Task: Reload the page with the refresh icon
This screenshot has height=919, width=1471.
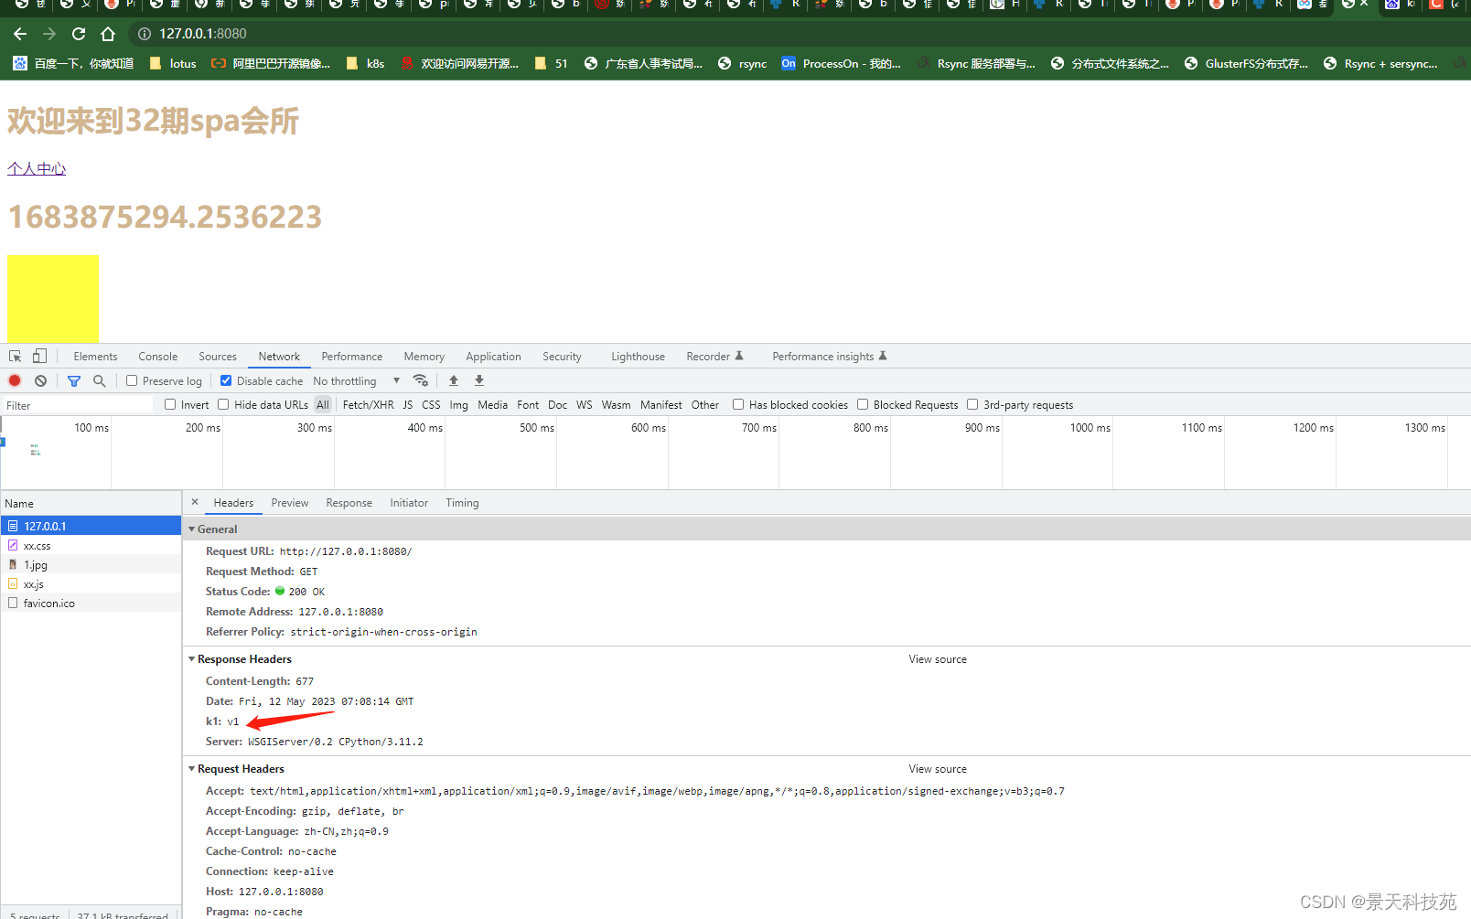Action: [x=79, y=34]
